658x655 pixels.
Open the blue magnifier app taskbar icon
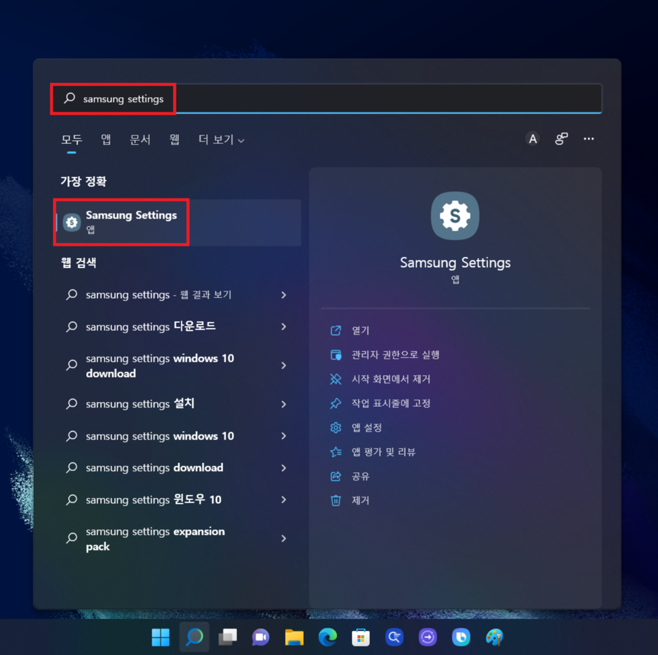[x=394, y=637]
